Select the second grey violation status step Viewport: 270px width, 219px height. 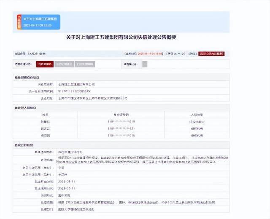tap(64, 64)
